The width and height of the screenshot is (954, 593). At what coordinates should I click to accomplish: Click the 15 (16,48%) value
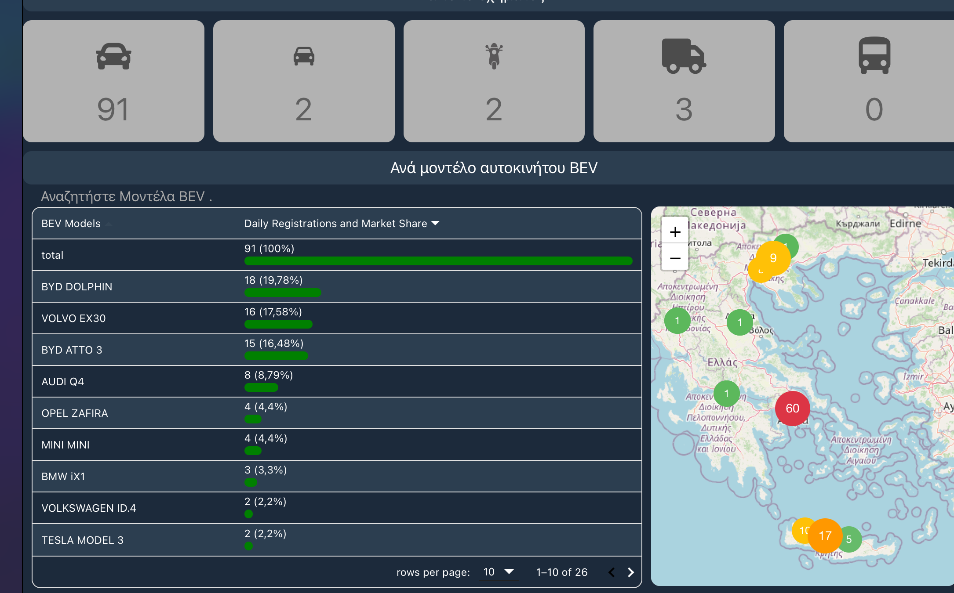click(274, 344)
